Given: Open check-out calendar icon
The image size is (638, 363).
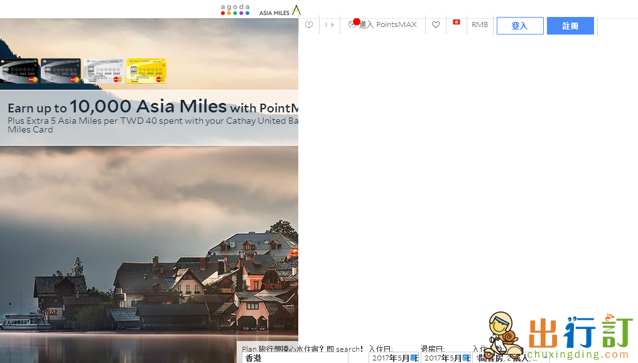Looking at the screenshot, I should click(466, 358).
